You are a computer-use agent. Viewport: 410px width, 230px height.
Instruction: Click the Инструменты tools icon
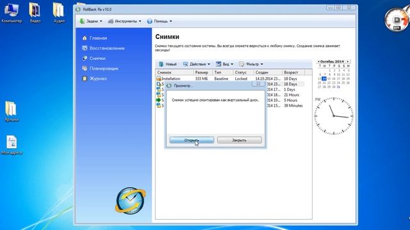tap(111, 21)
